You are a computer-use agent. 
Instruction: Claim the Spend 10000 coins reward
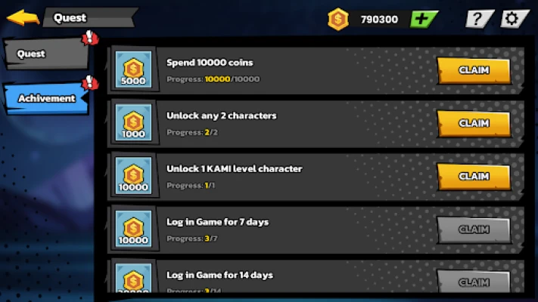point(474,70)
